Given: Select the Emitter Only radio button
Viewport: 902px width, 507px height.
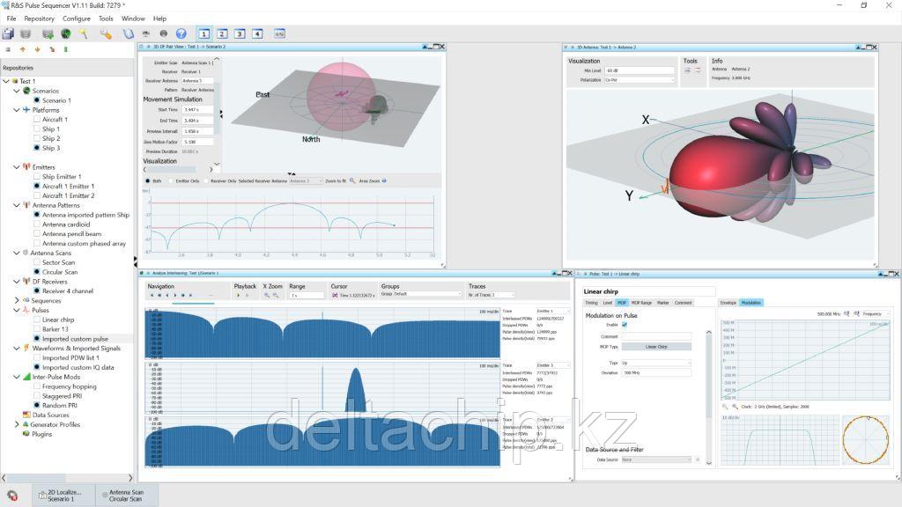Looking at the screenshot, I should [171, 181].
